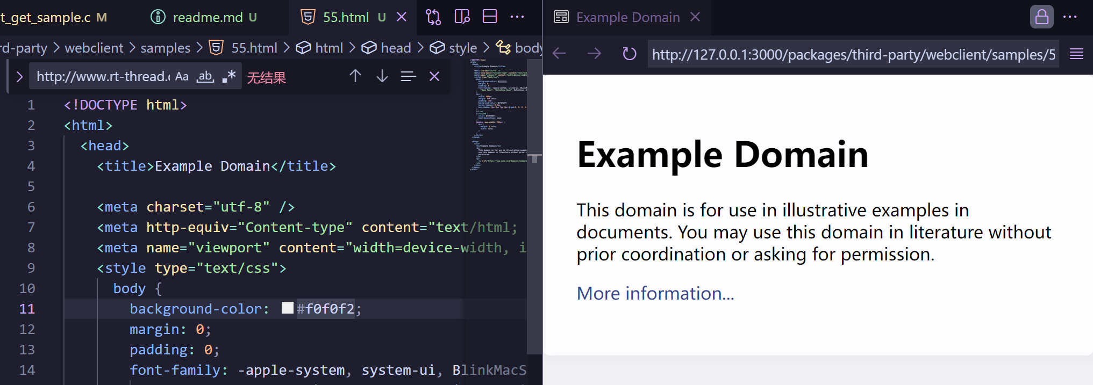Toggle Match Whole Word in find widget
Screen dimensions: 1093x385
coord(205,77)
